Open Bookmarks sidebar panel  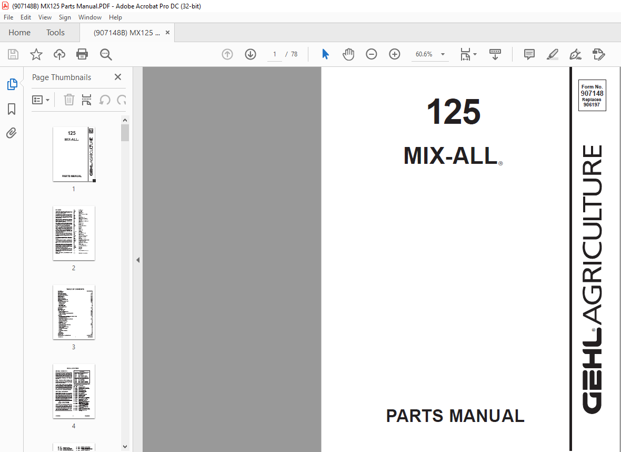click(x=12, y=109)
